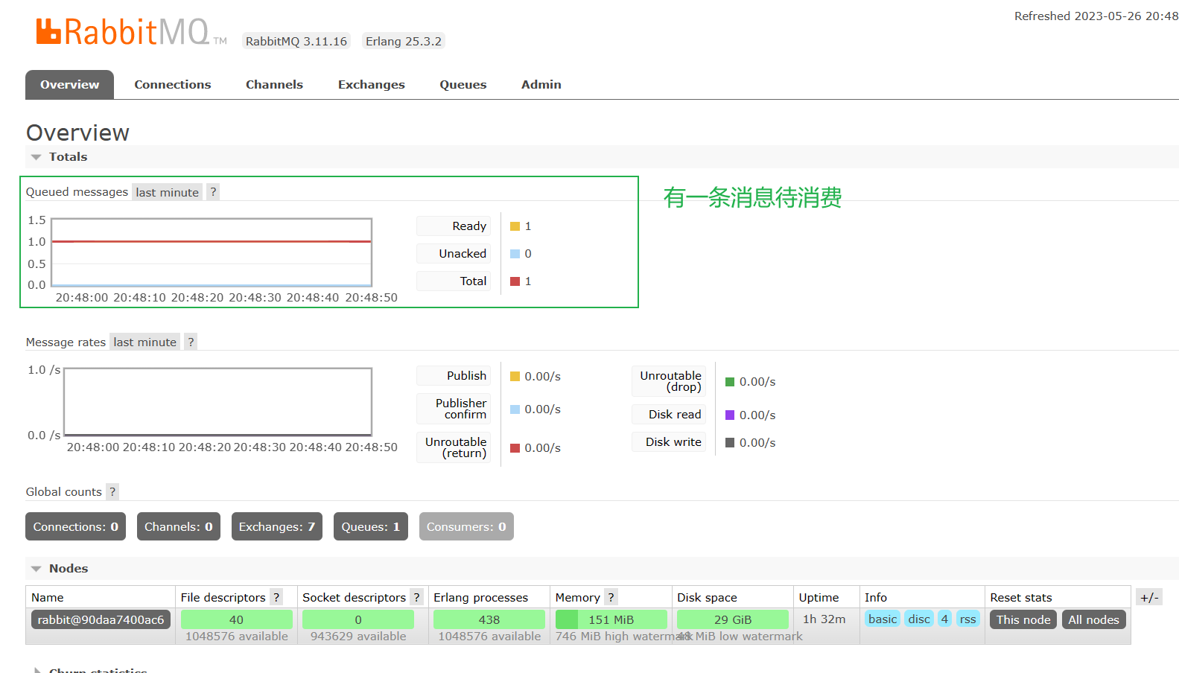Open the Admin tab
This screenshot has height=673, width=1179.
click(541, 85)
